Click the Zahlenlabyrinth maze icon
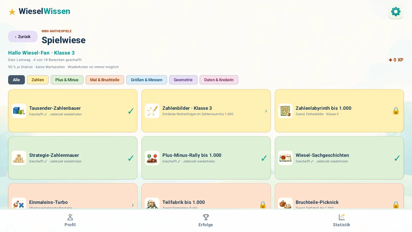412x232 pixels. pyautogui.click(x=285, y=111)
